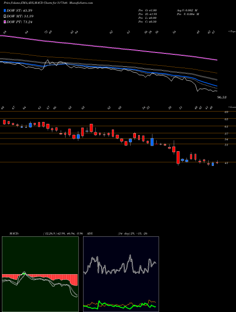The image size is (236, 312).
Task: Click the 51 price axis label
Action: [x=226, y=145]
